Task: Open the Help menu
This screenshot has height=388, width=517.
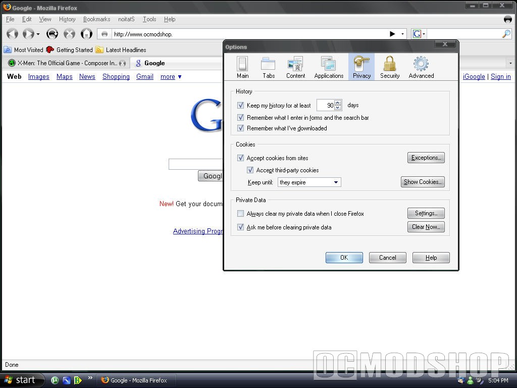Action: click(170, 19)
